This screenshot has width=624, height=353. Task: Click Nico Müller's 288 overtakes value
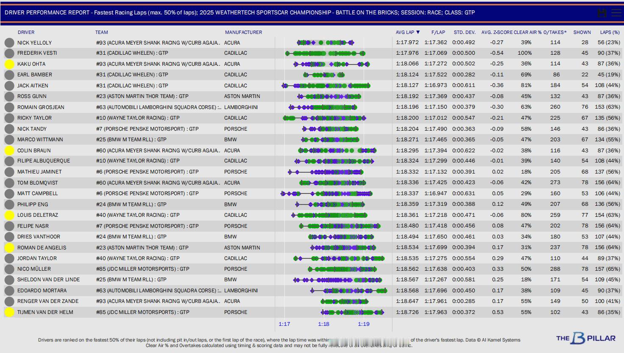point(555,269)
